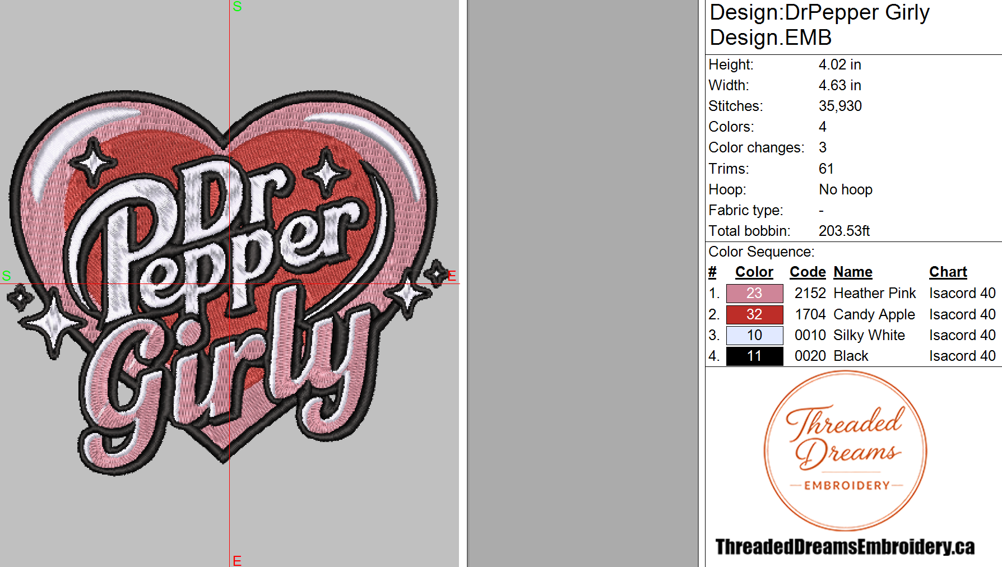The image size is (1002, 567).
Task: Click the Name column header
Action: (x=853, y=272)
